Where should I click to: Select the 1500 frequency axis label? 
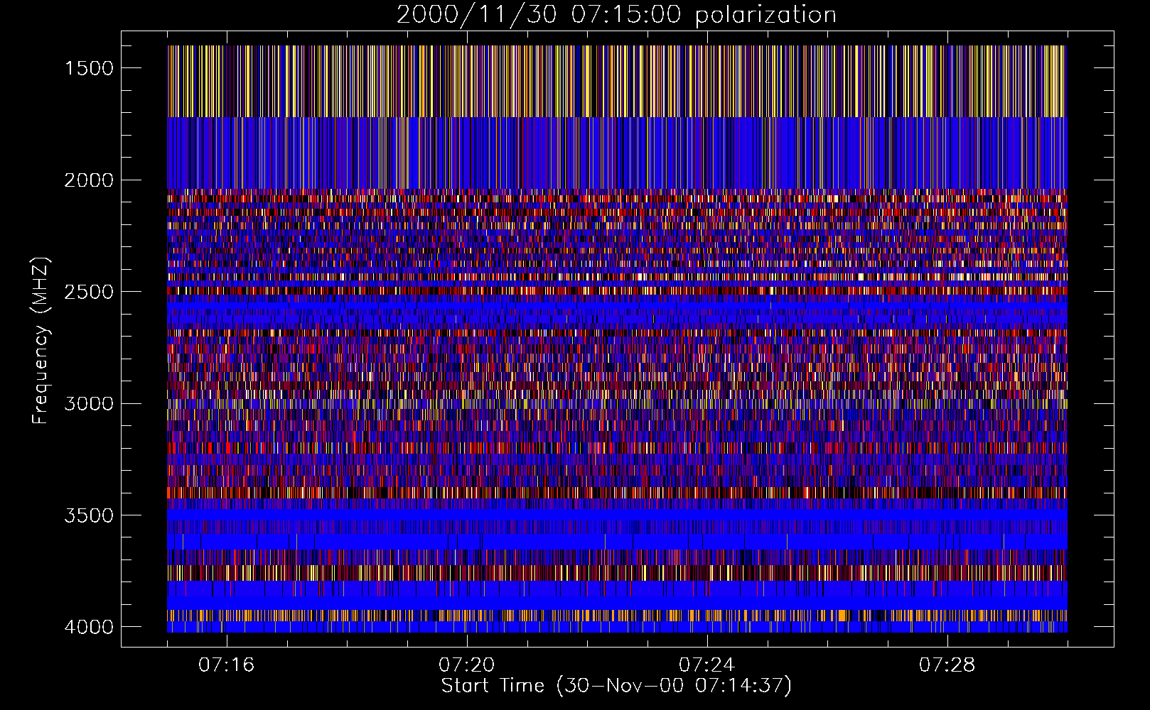click(x=89, y=68)
